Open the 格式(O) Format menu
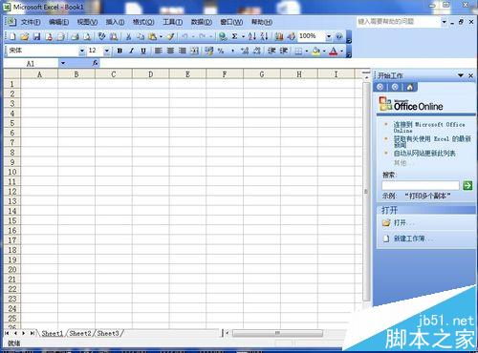This screenshot has width=478, height=353. (143, 22)
